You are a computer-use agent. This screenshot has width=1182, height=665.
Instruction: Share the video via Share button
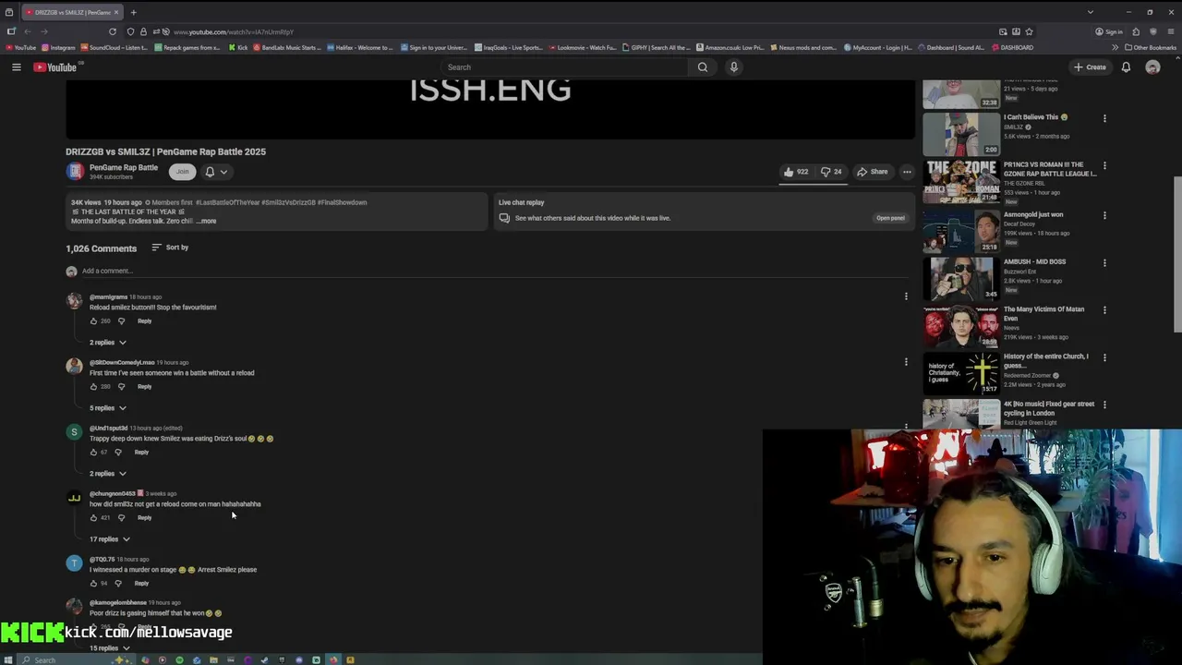873,172
